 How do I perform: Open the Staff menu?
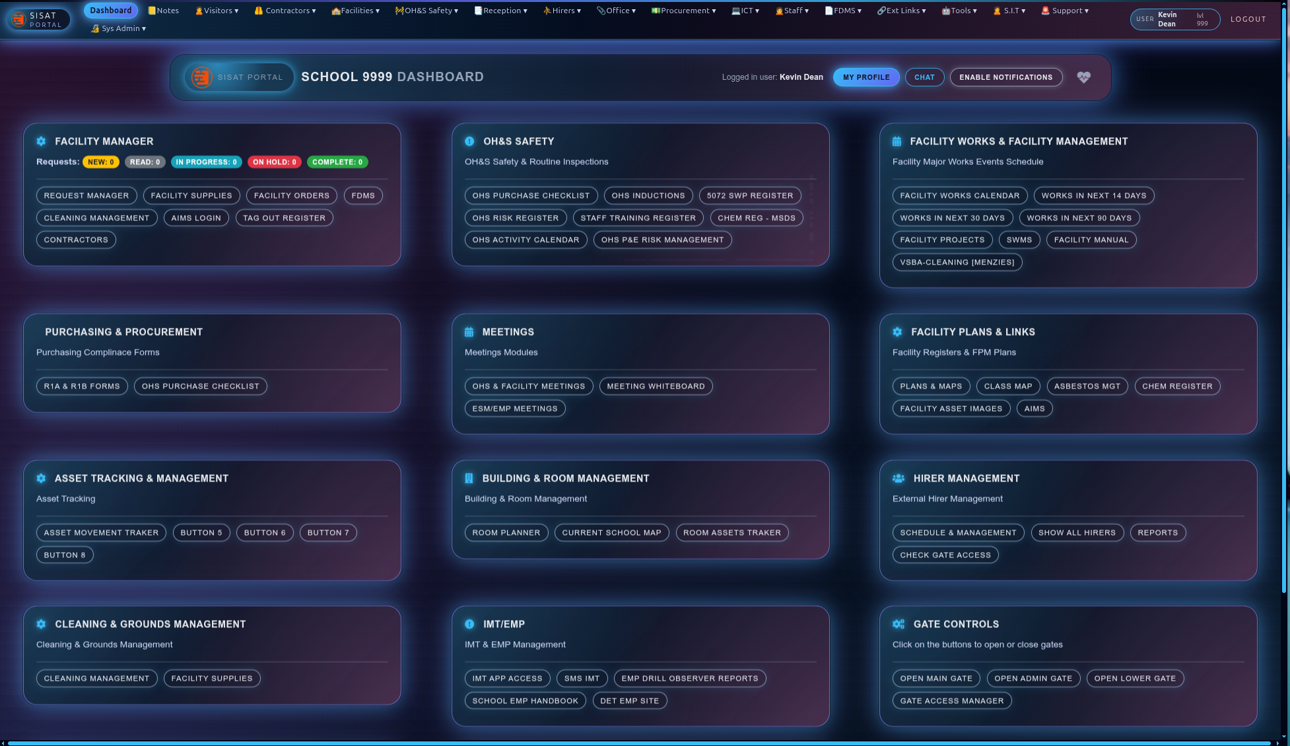[x=792, y=10]
